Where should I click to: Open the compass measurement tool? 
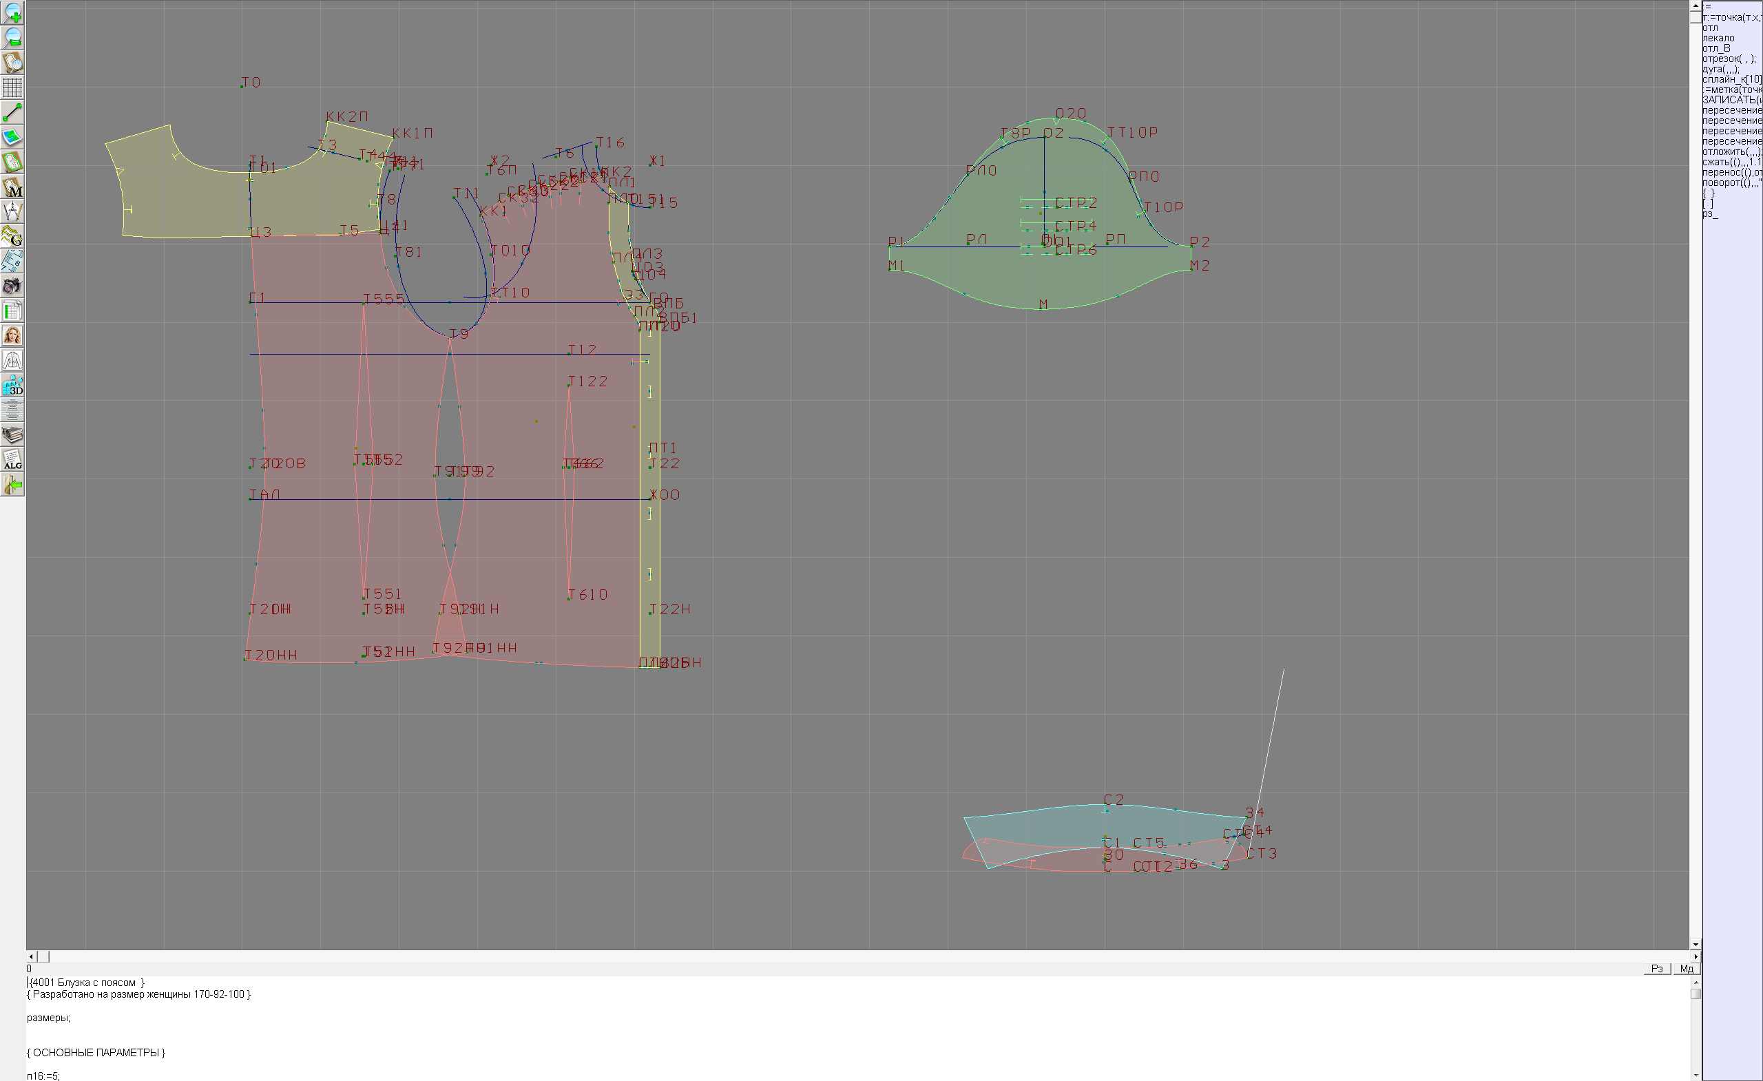click(x=12, y=212)
